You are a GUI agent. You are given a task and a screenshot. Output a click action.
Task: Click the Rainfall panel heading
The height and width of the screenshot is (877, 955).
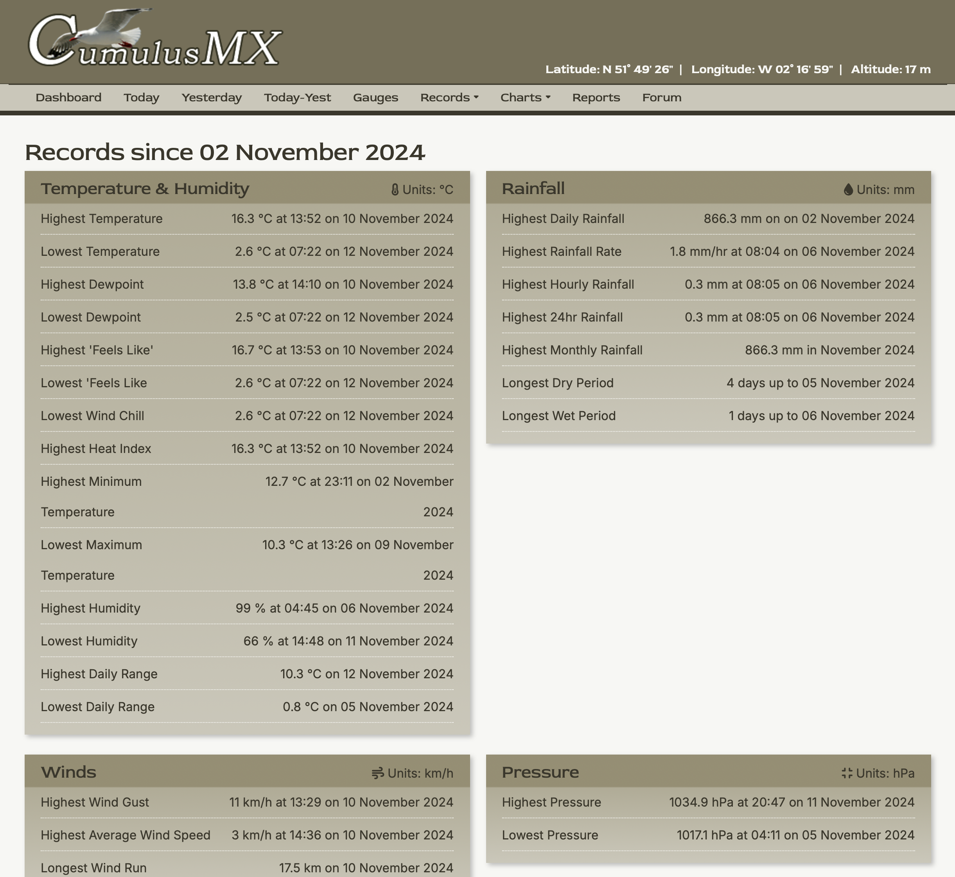tap(533, 189)
